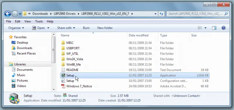
Task: Select the USBPORT folder icon
Action: (63, 48)
